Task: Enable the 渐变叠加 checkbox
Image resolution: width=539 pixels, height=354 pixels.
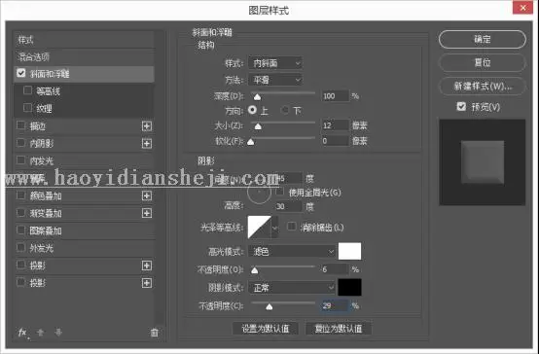Action: [21, 212]
